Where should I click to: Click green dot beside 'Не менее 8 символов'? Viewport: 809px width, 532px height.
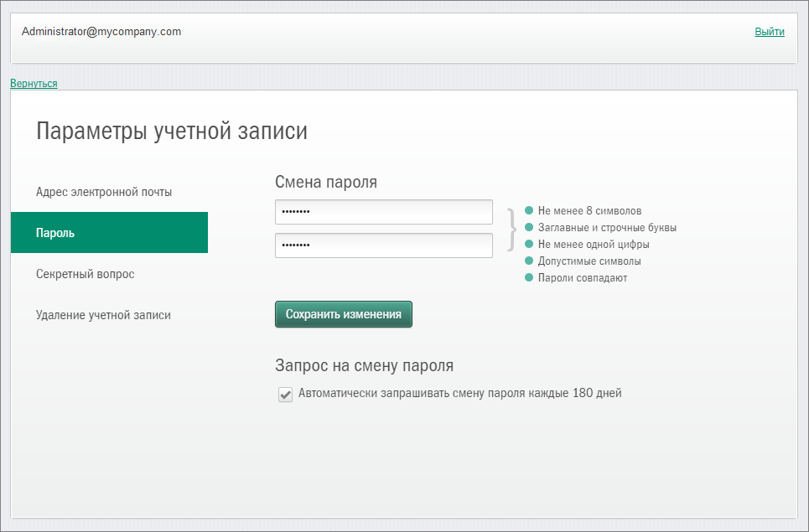(x=529, y=211)
